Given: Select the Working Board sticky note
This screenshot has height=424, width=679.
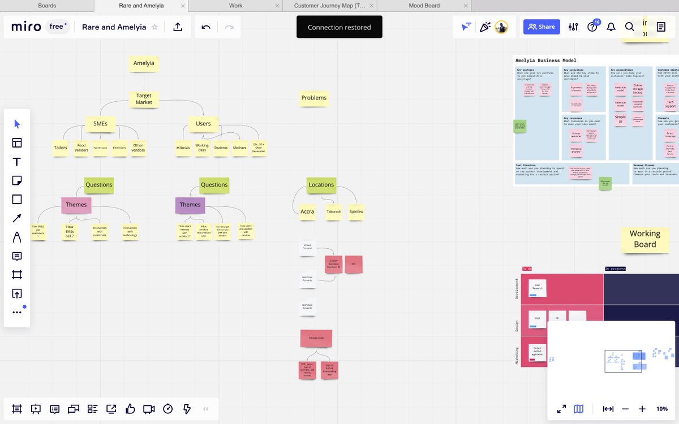Looking at the screenshot, I should tap(645, 239).
